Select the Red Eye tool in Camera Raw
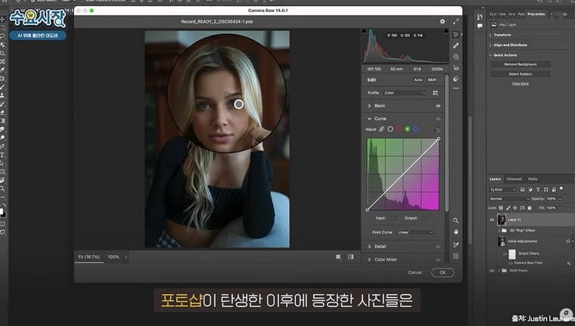Image resolution: width=575 pixels, height=326 pixels. pos(455,68)
